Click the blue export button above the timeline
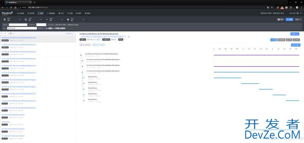The width and height of the screenshot is (304, 143). [x=296, y=45]
